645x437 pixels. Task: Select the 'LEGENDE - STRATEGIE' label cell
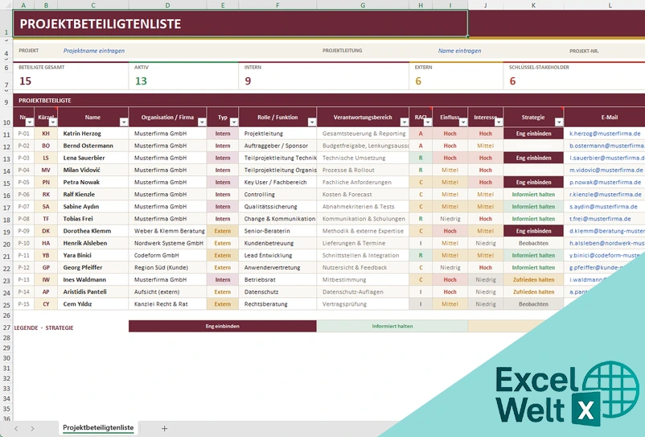pos(44,328)
